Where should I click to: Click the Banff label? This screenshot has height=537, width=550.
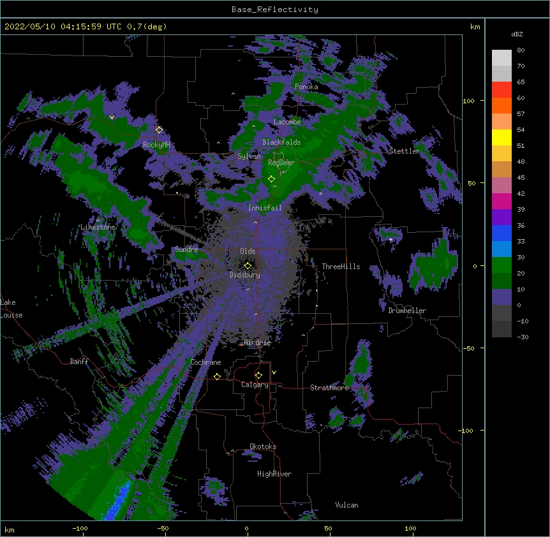(79, 362)
